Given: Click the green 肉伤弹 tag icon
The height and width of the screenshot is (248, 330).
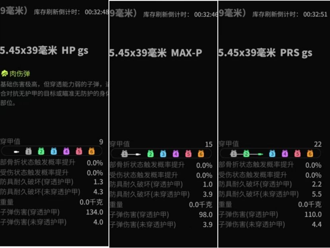Looking at the screenshot, I should (4, 73).
